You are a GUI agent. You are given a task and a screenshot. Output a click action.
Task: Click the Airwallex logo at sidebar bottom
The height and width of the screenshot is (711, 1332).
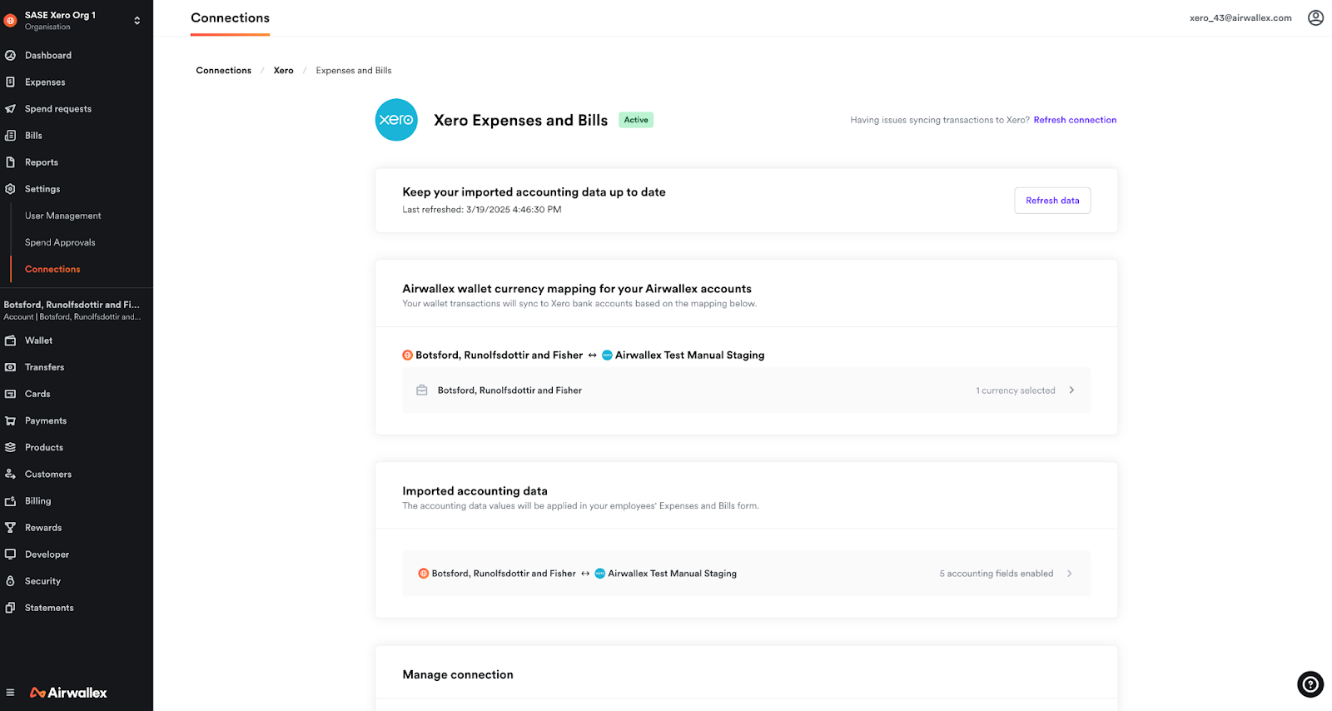(x=68, y=693)
